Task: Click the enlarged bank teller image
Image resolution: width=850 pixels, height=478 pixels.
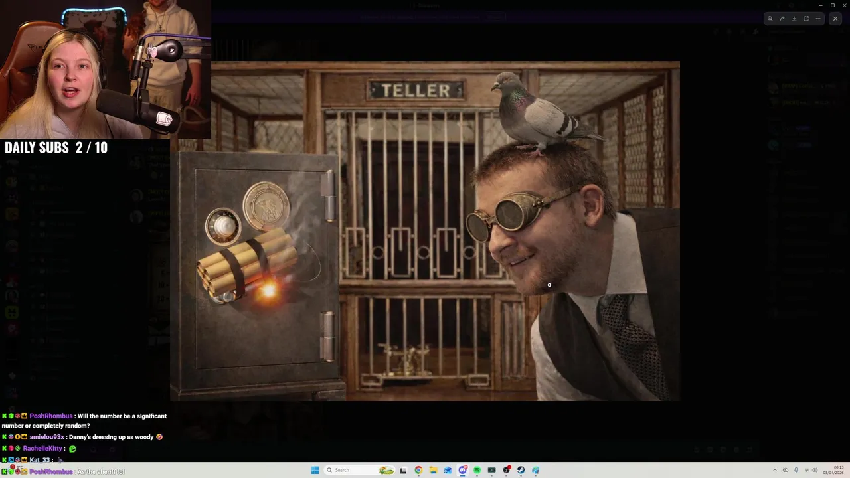Action: [425, 231]
